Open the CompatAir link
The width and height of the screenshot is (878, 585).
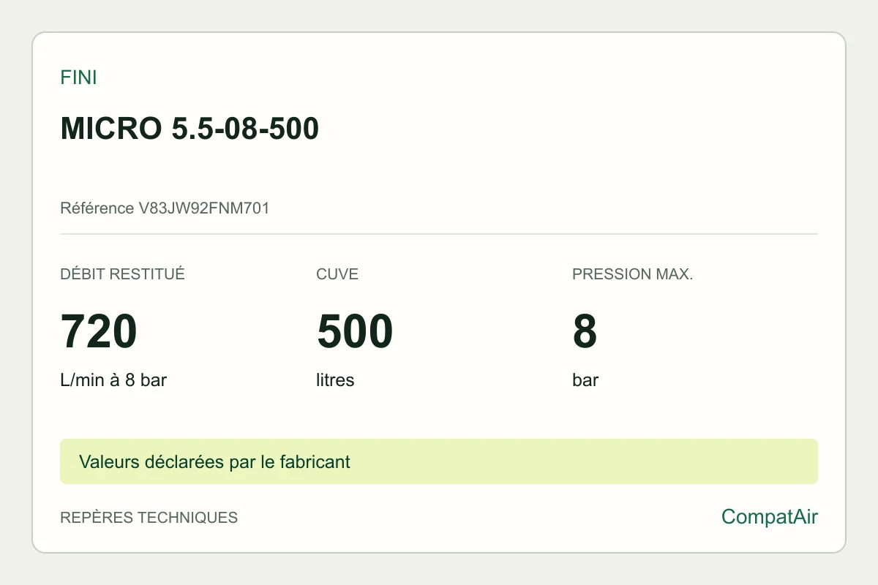point(770,517)
